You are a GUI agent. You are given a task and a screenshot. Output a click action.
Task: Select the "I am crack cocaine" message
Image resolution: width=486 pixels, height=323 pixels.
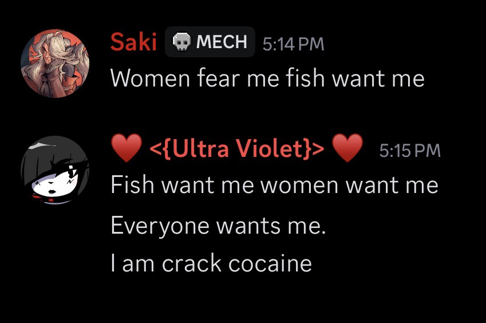[211, 263]
